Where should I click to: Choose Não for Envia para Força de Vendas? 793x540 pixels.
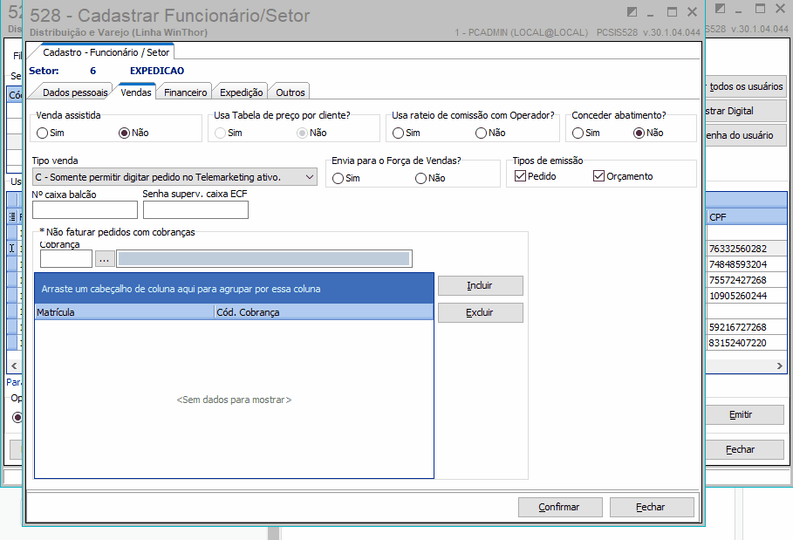click(420, 179)
